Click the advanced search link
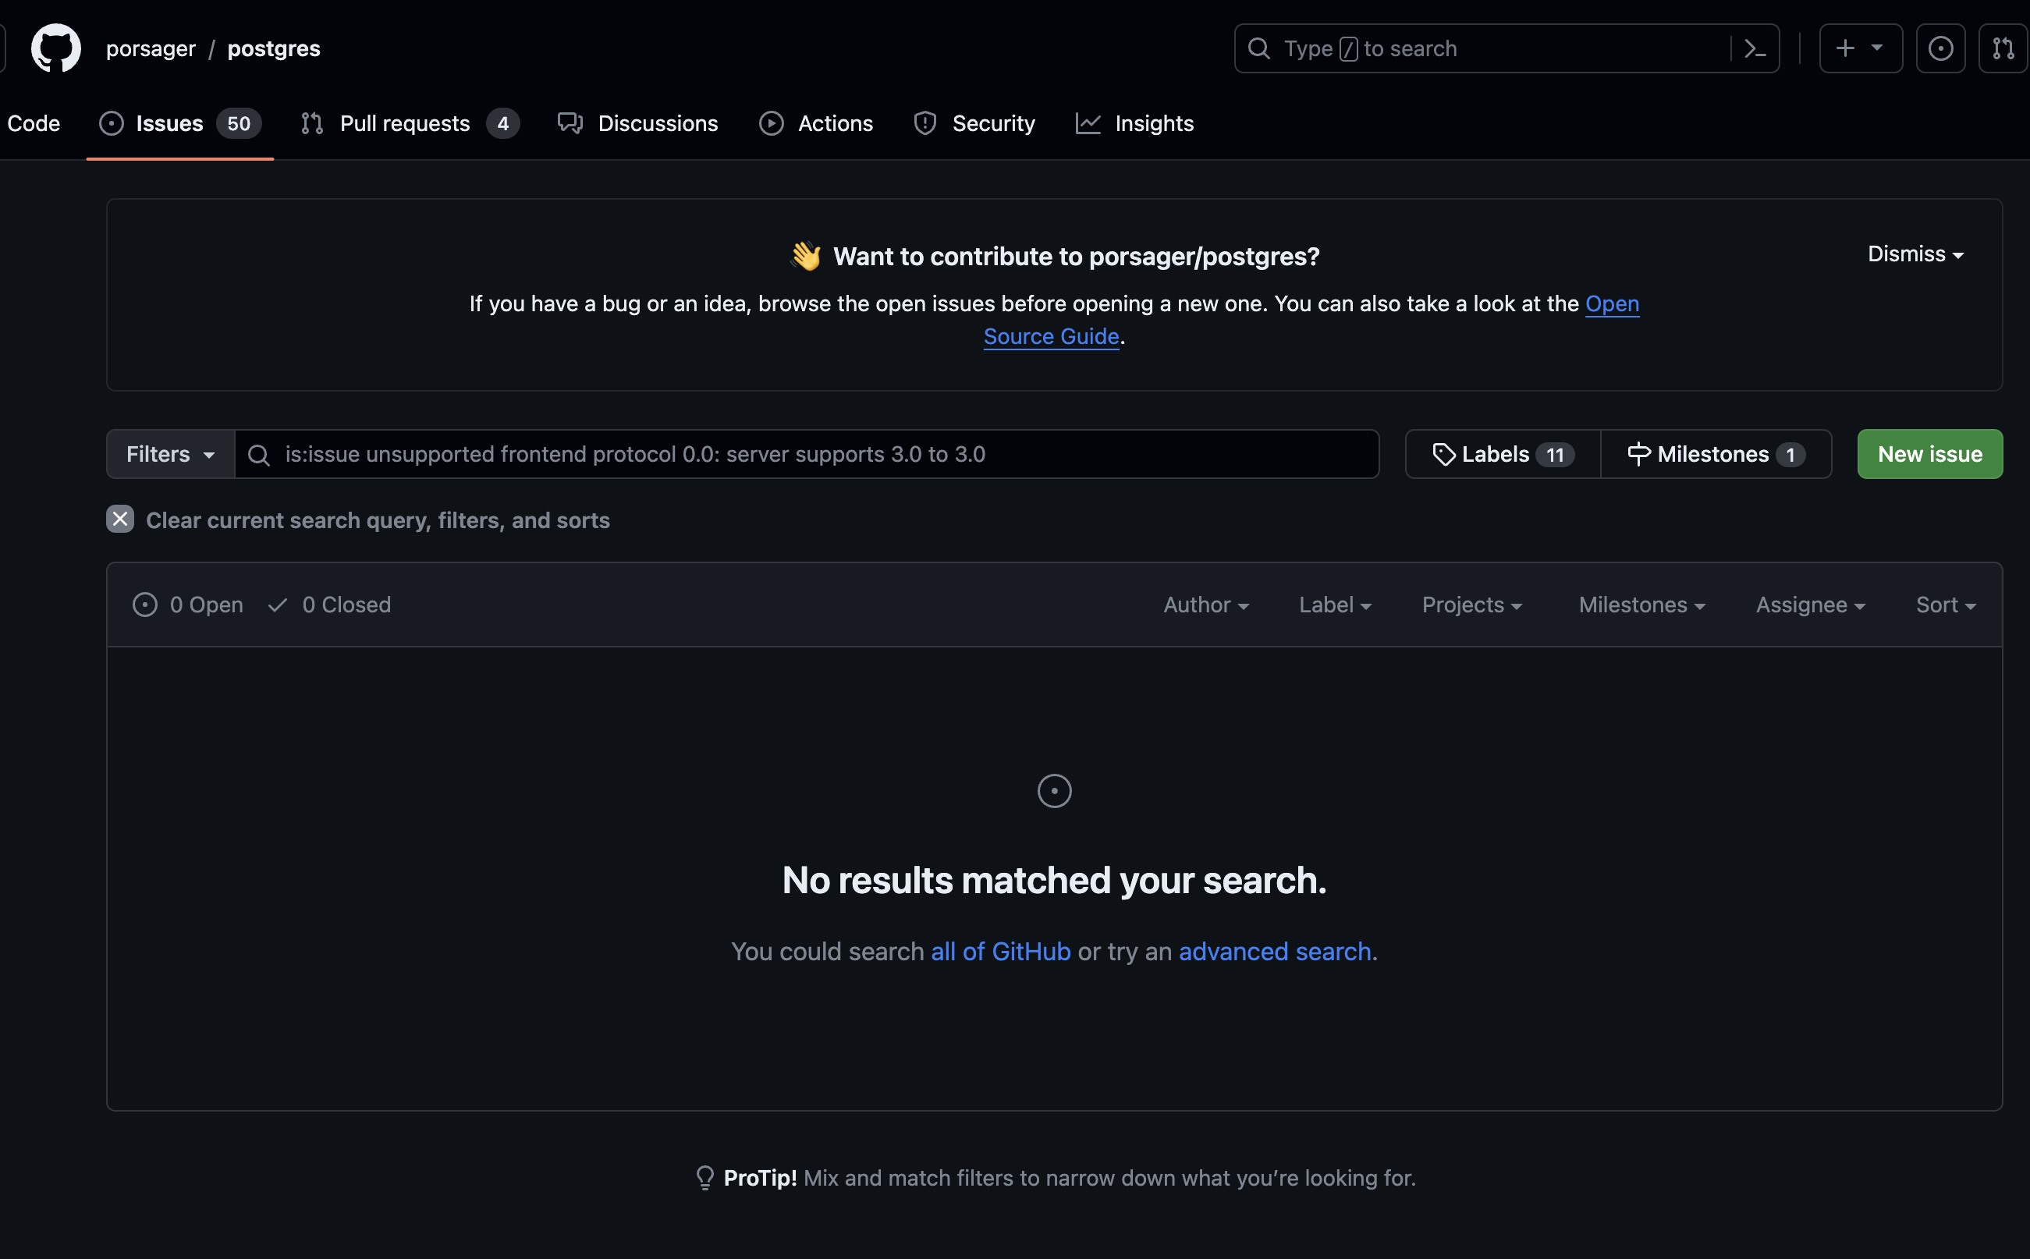The image size is (2030, 1259). click(1274, 951)
